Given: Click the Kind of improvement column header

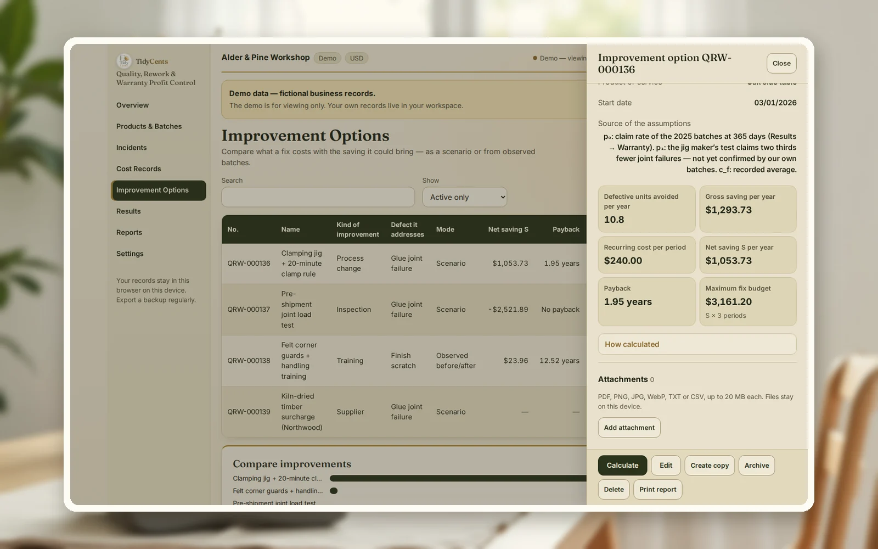Looking at the screenshot, I should 358,229.
